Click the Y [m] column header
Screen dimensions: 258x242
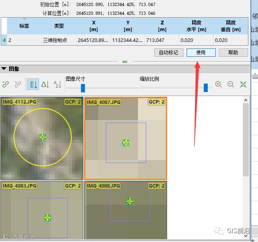pos(128,26)
